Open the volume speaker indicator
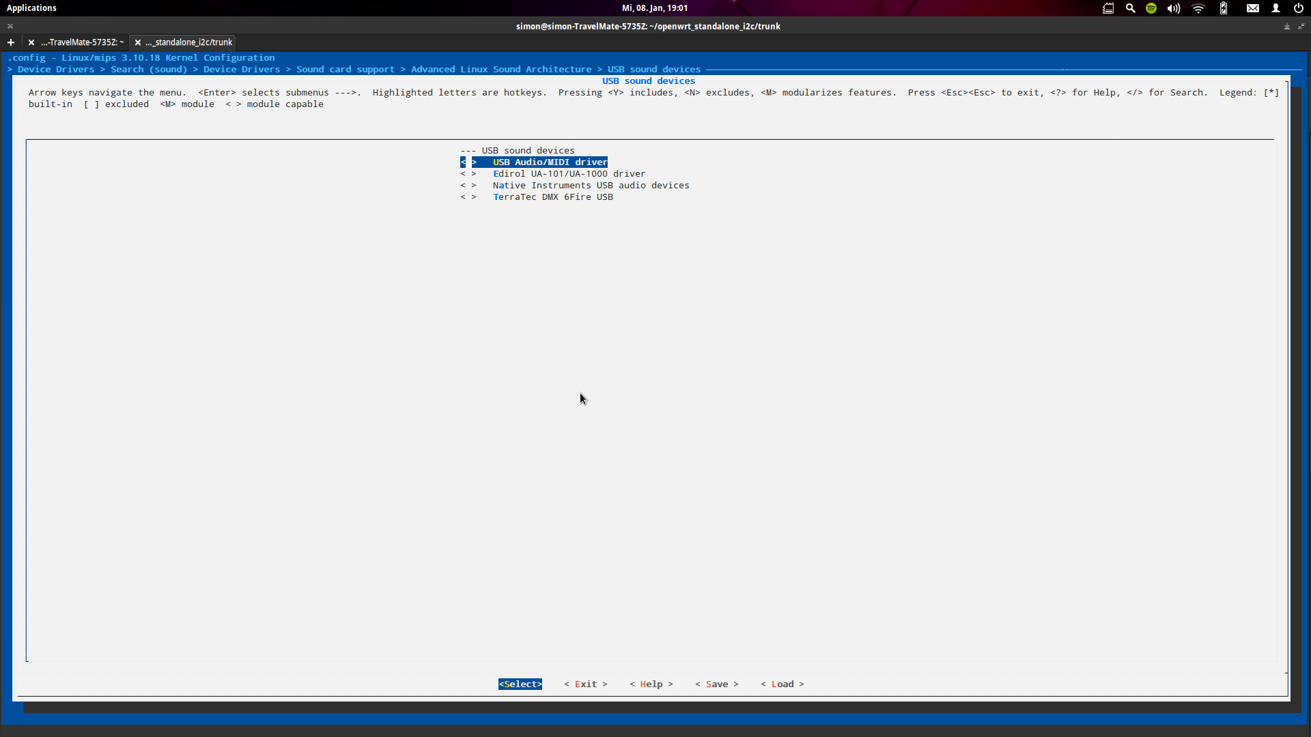 coord(1174,8)
